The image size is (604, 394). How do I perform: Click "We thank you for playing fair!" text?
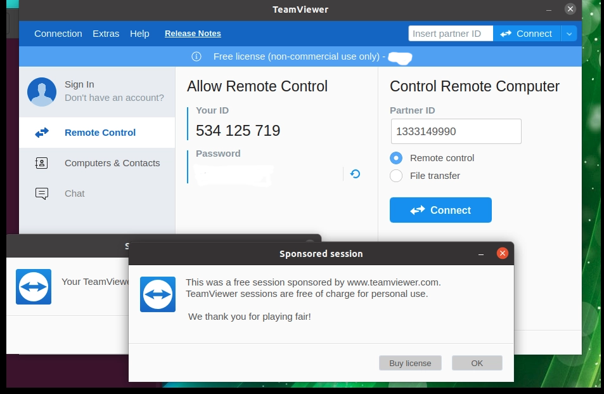pos(250,317)
